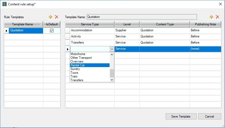Image resolution: width=225 pixels, height=128 pixels.
Task: Close the Content rule setup dialog
Action: tap(220, 4)
